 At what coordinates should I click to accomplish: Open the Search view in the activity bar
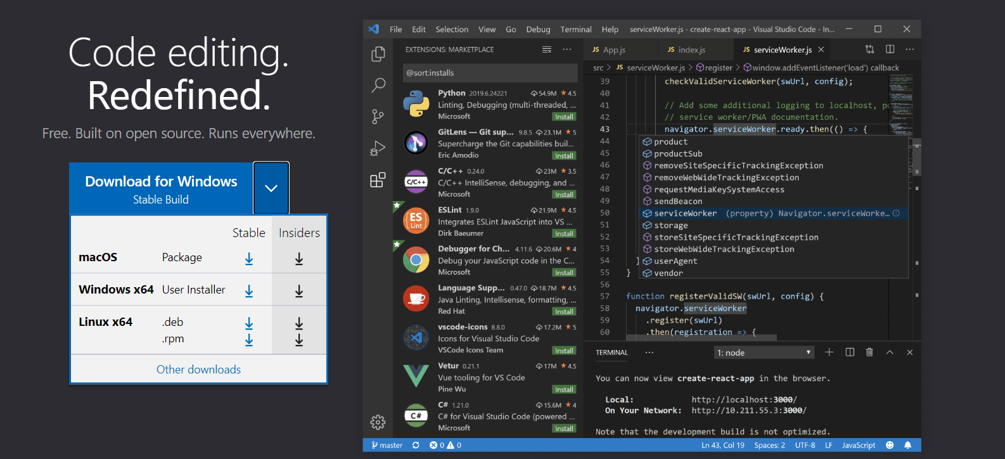tap(378, 85)
